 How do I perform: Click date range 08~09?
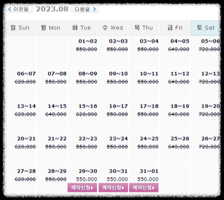pyautogui.click(x=88, y=74)
